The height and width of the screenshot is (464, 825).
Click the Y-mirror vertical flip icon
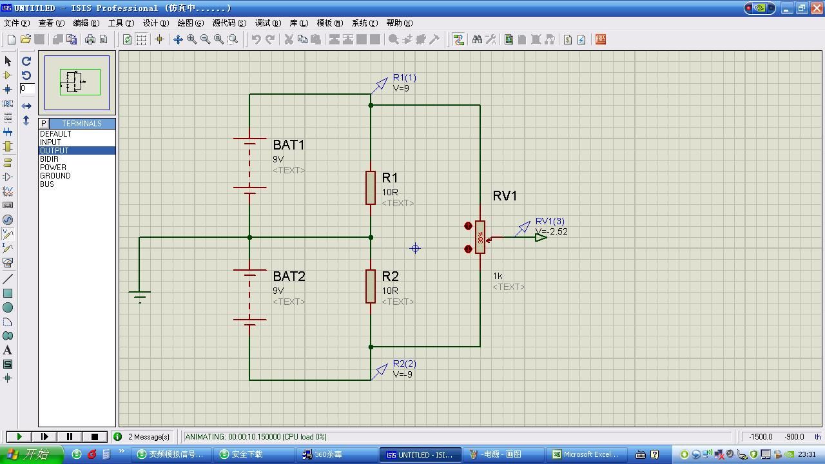pos(26,120)
